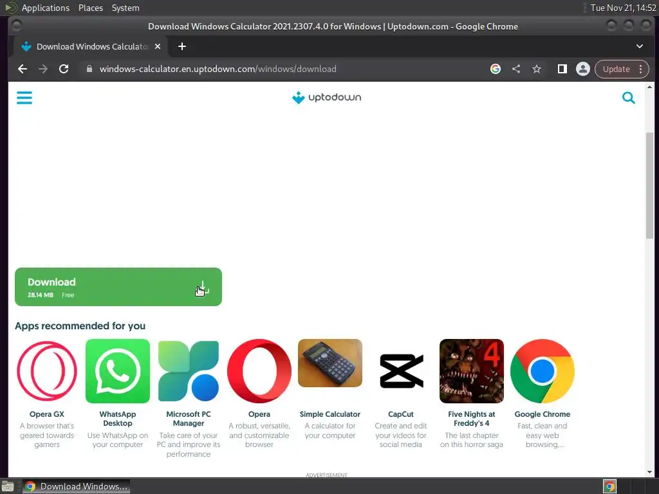
Task: Open the Uptodown search icon
Action: [x=628, y=98]
